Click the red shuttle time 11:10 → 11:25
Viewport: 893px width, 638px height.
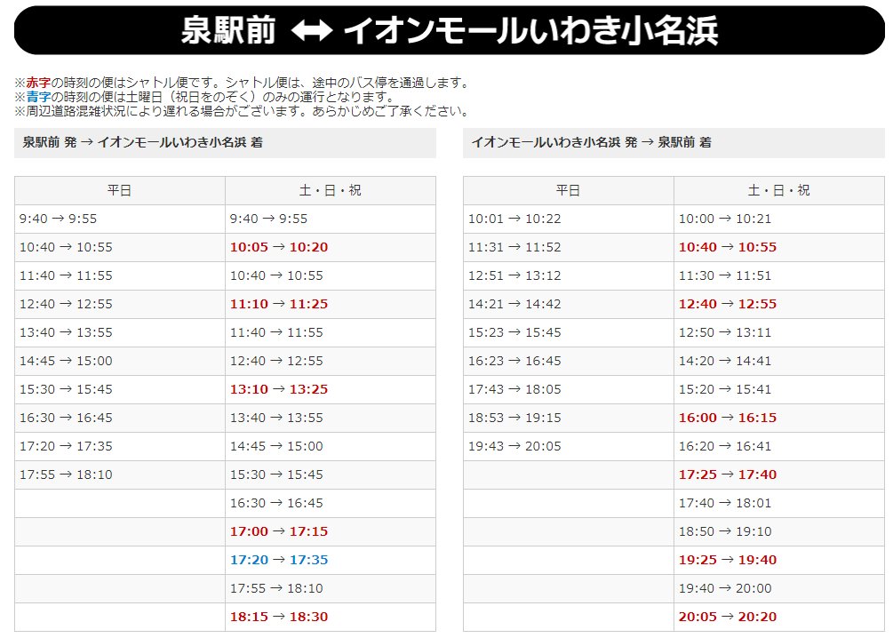279,304
